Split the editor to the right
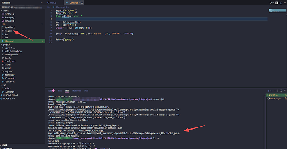 [281, 3]
